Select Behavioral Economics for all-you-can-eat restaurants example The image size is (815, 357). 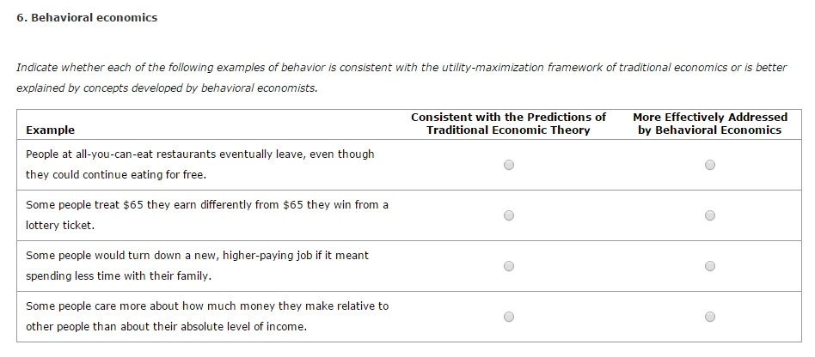click(710, 165)
